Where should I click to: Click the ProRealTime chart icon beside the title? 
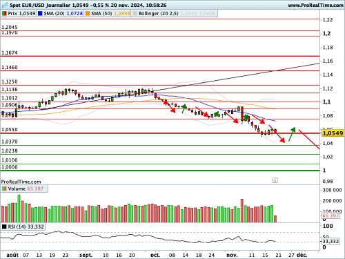click(x=5, y=5)
